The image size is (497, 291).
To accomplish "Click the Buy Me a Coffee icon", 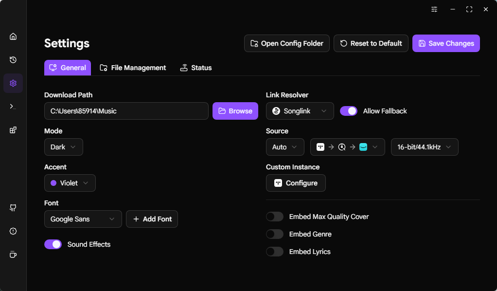I will (13, 254).
